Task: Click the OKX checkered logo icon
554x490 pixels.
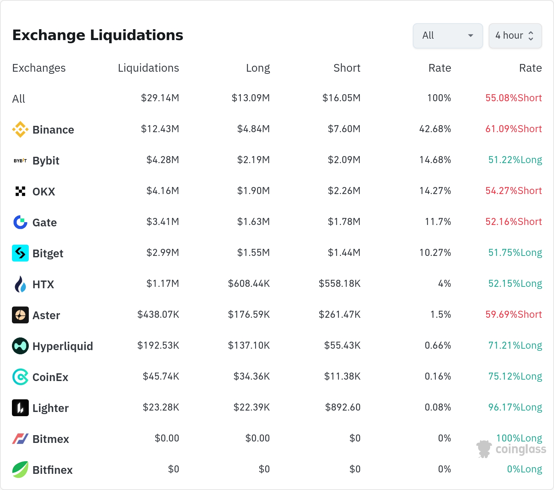Action: click(x=20, y=191)
